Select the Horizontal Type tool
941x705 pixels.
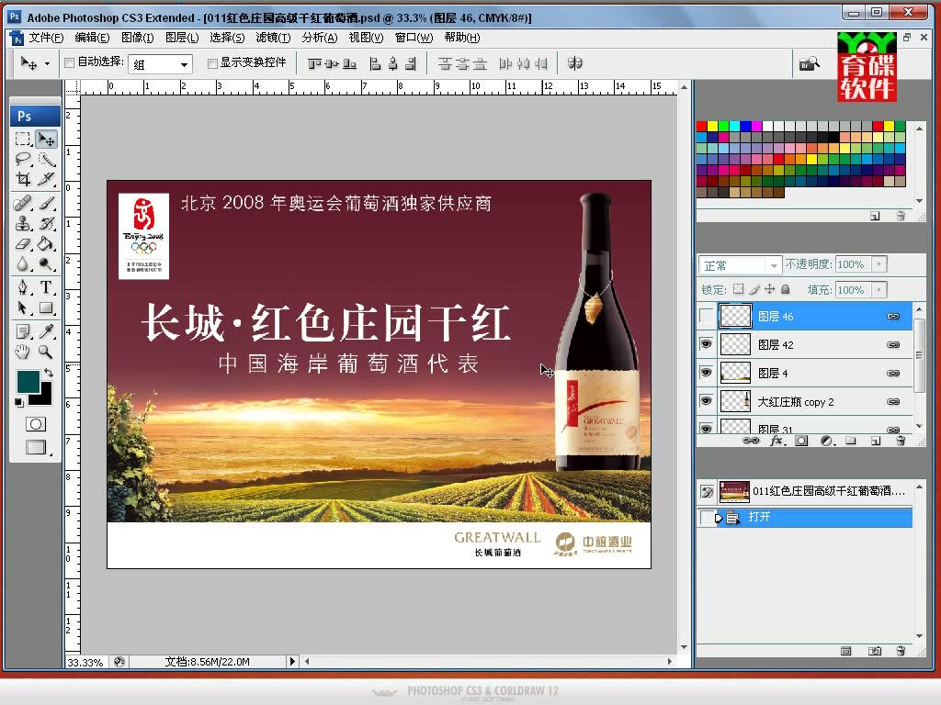(x=46, y=287)
